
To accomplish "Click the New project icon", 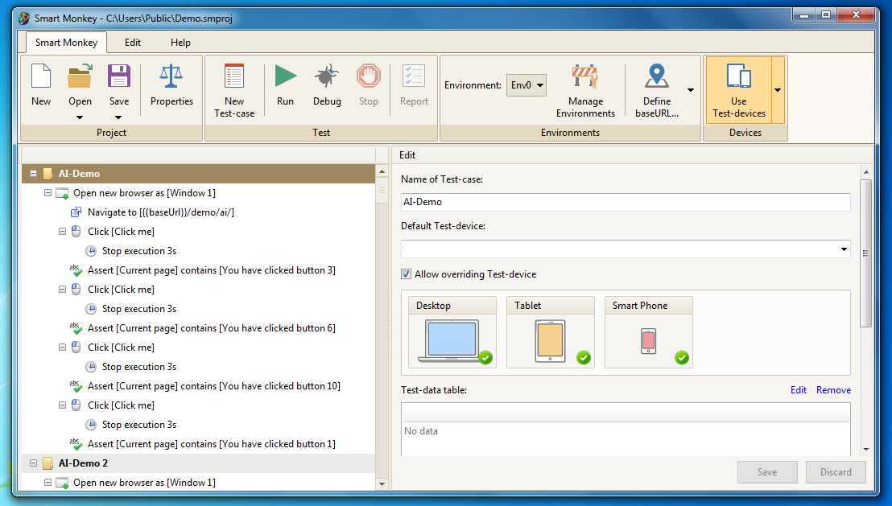I will click(41, 77).
